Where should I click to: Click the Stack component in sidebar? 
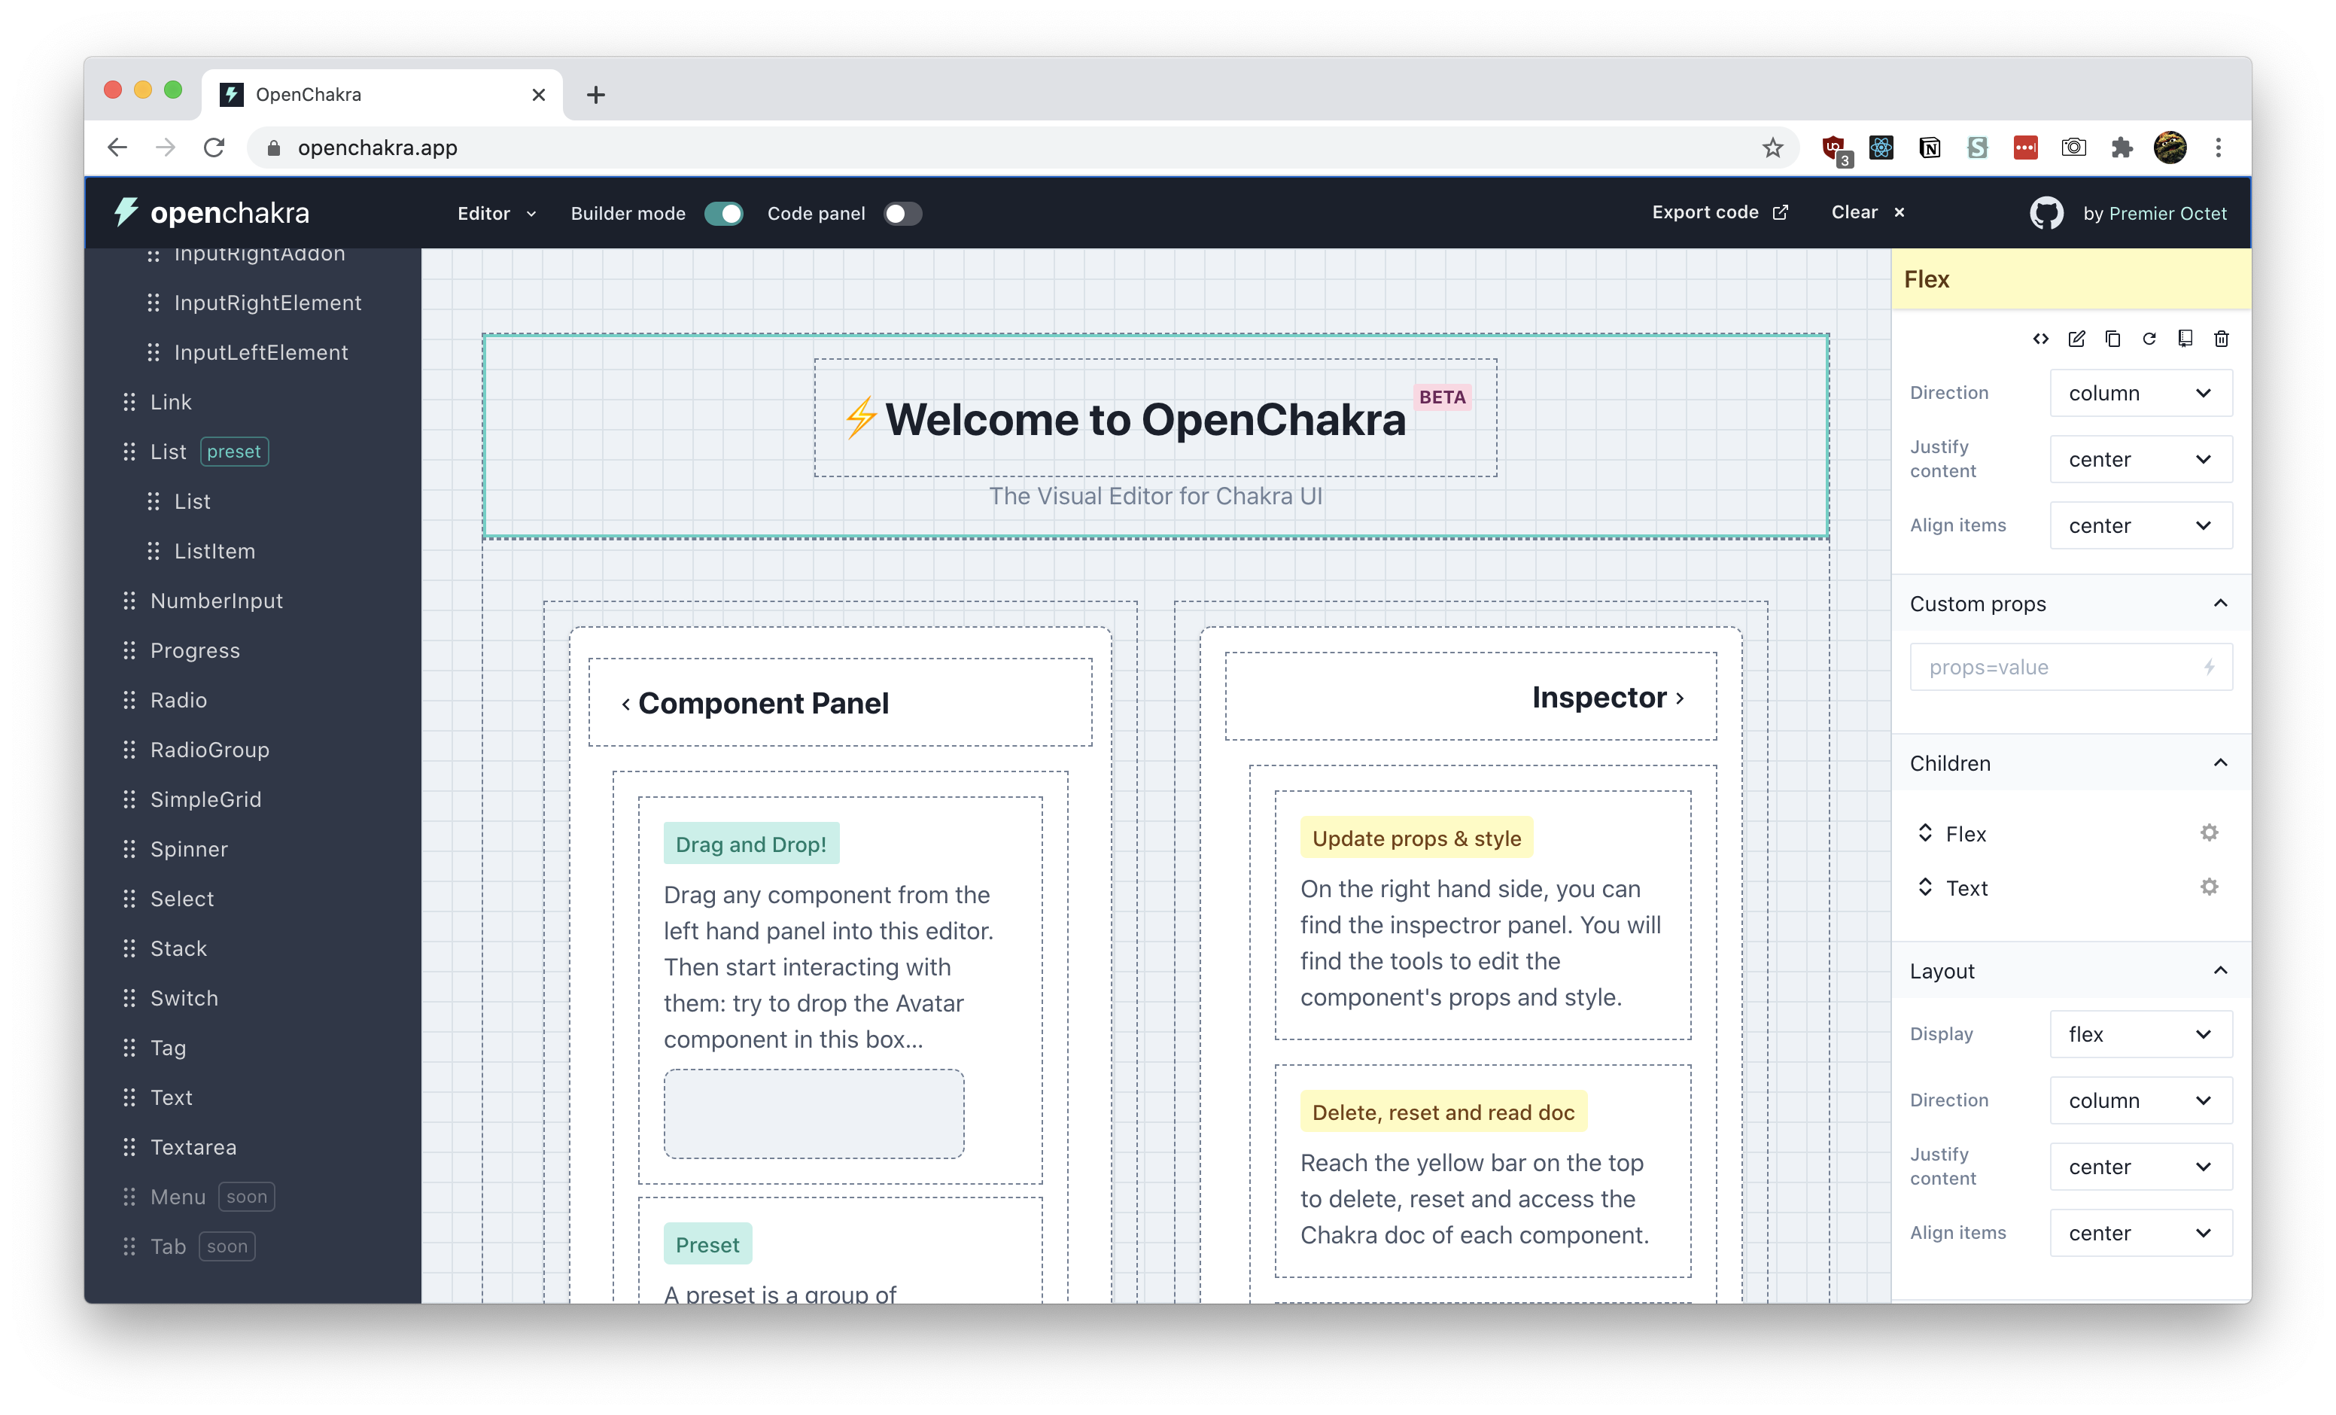(178, 948)
